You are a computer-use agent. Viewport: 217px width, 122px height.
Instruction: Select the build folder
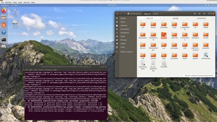174,25
